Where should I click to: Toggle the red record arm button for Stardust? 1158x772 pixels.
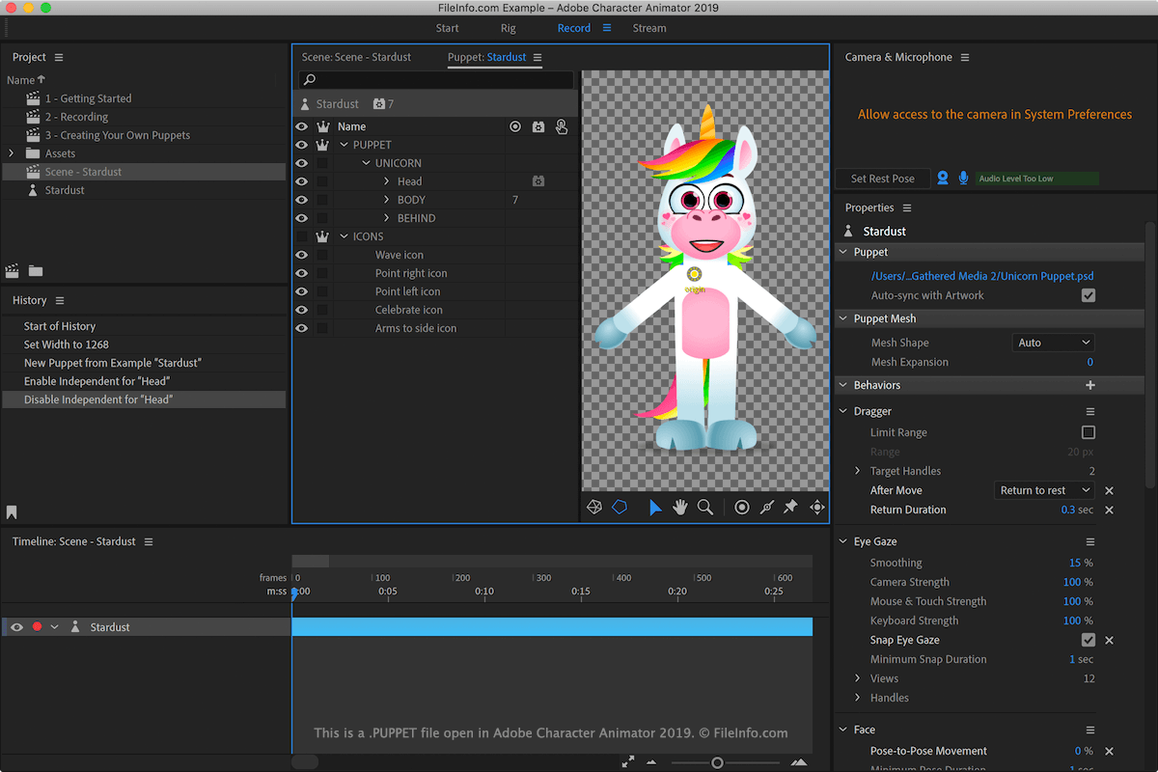click(37, 627)
